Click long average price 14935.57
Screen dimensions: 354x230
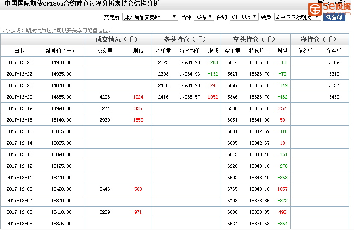click(190, 97)
